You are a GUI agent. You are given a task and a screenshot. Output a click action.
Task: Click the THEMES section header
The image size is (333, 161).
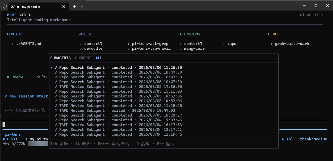[273, 34]
